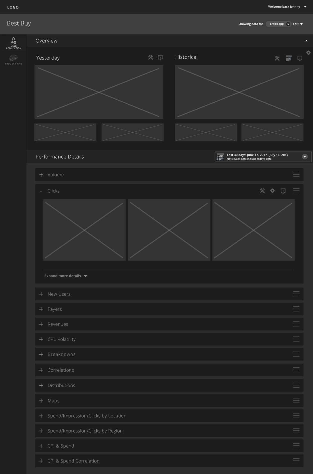The image size is (313, 474).
Task: Click the Correlations row drag handle
Action: [296, 370]
